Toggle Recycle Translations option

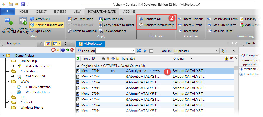pyautogui.click(x=47, y=25)
